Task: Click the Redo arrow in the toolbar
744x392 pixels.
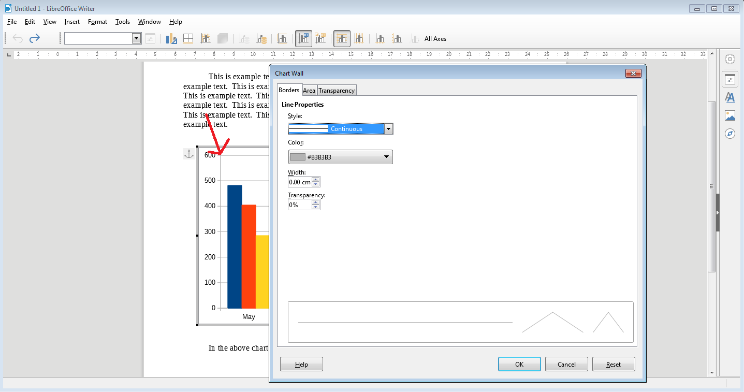Action: pos(35,38)
